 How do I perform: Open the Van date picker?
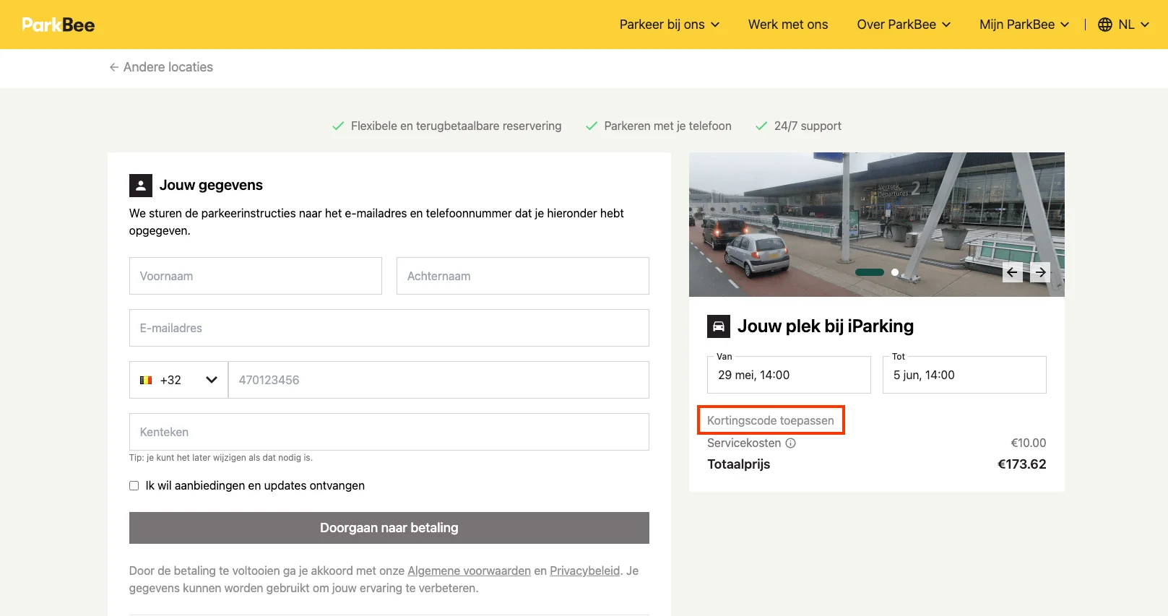click(x=789, y=375)
